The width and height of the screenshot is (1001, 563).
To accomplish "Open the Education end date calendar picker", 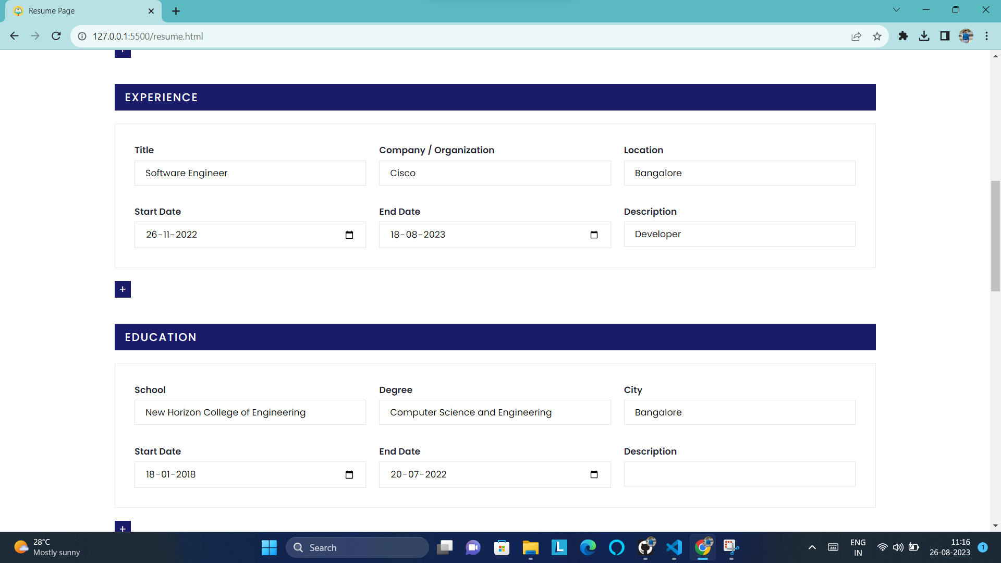I will click(594, 474).
